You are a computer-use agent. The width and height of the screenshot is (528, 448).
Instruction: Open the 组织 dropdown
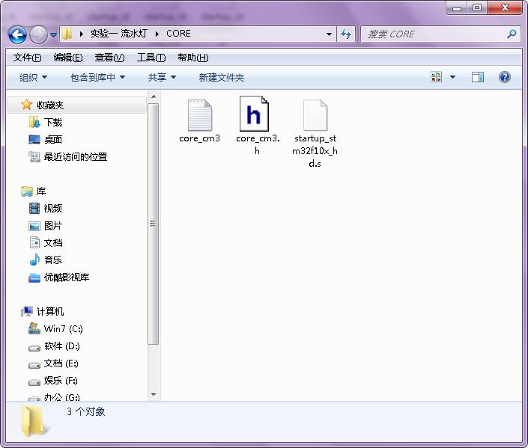[x=33, y=78]
